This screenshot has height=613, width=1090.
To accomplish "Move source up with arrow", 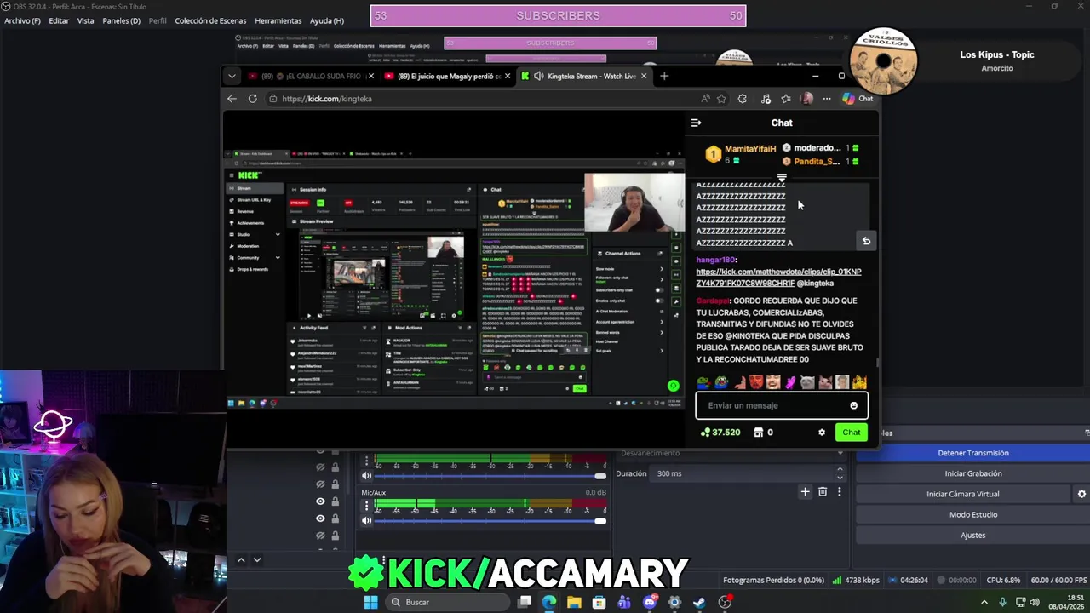I will pos(241,559).
